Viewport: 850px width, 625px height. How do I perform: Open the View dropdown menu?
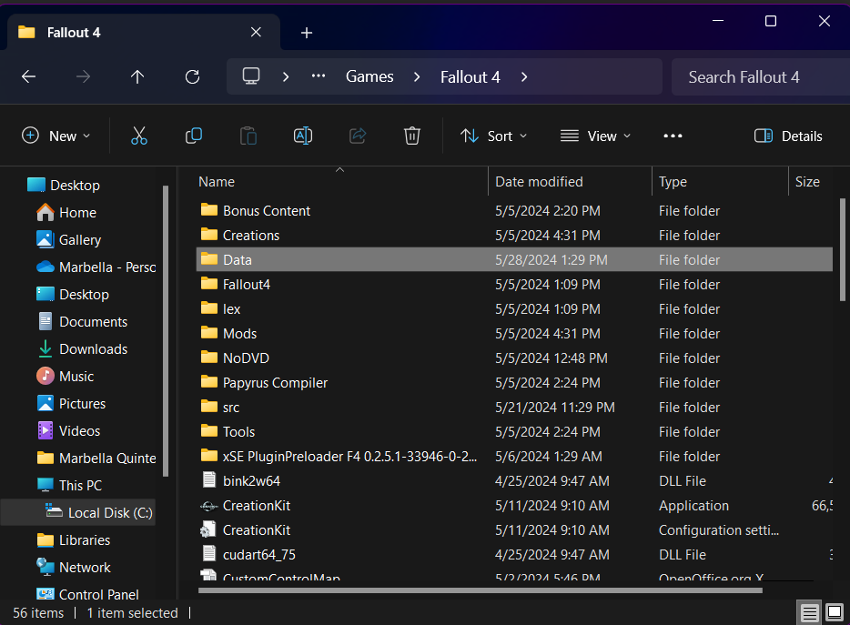(x=595, y=136)
